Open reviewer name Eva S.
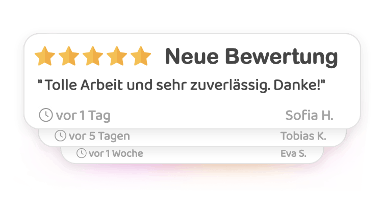The width and height of the screenshot is (384, 216). click(293, 153)
